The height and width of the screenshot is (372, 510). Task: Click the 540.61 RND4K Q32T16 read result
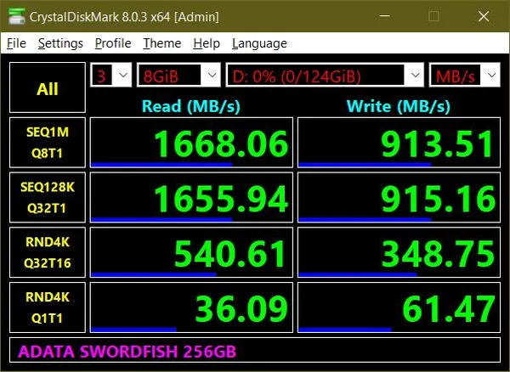pos(191,252)
